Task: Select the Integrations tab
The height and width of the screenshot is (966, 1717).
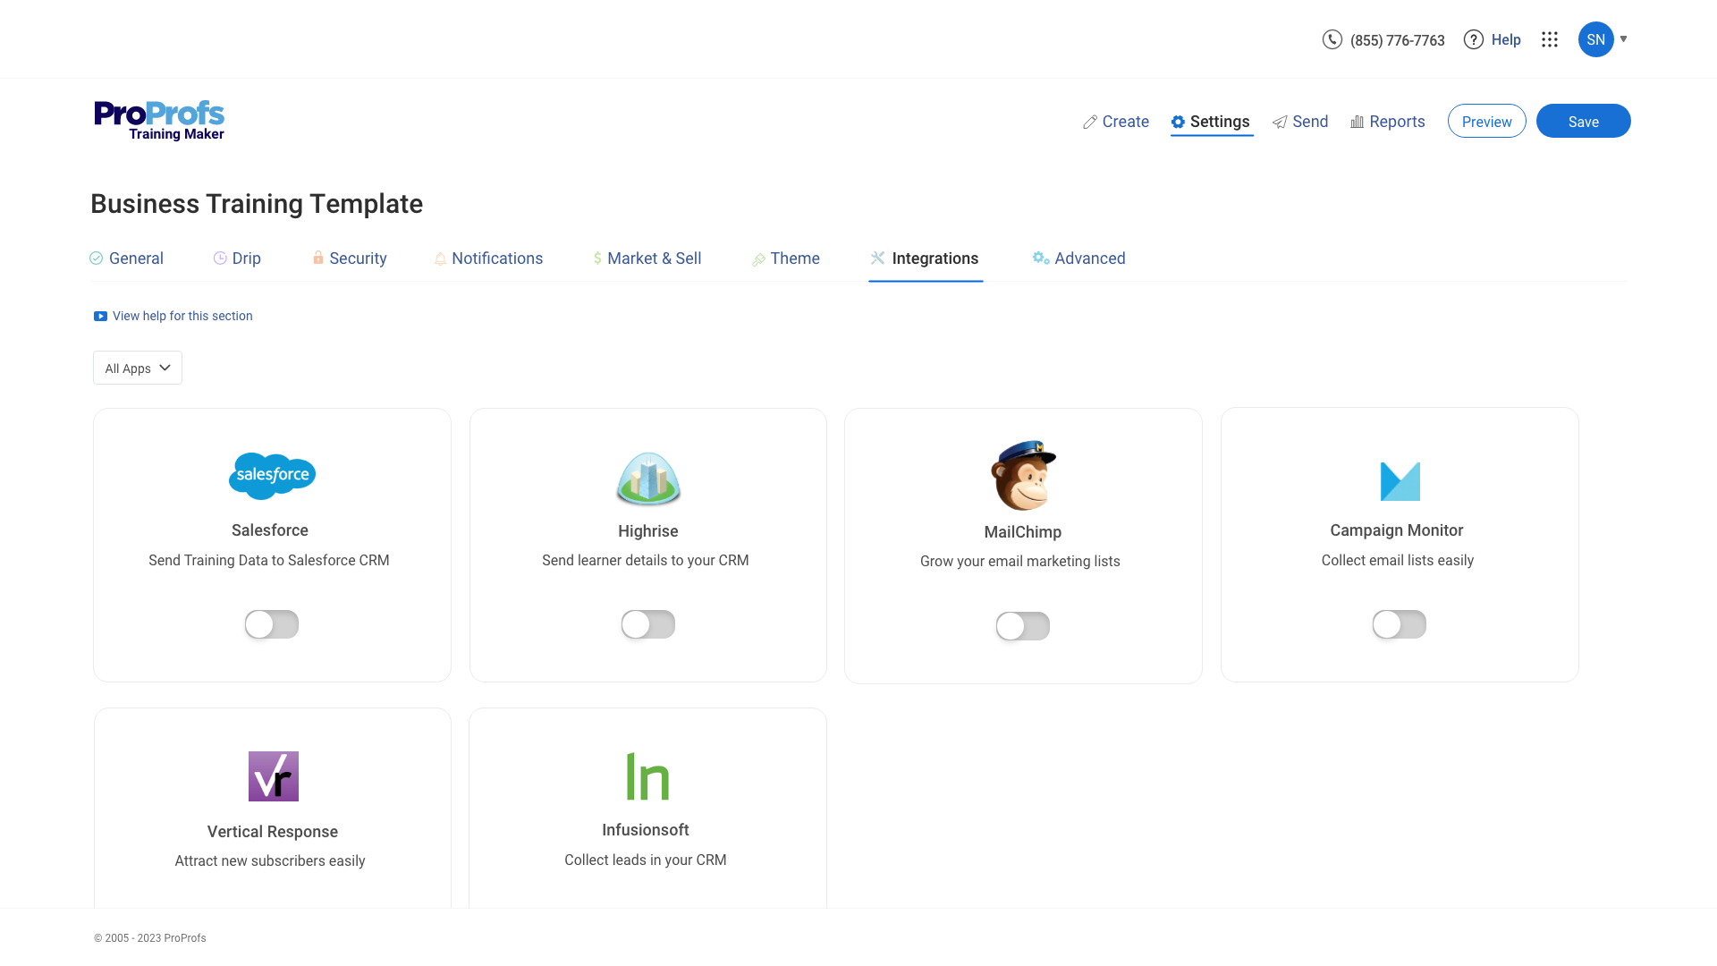Action: tap(926, 258)
